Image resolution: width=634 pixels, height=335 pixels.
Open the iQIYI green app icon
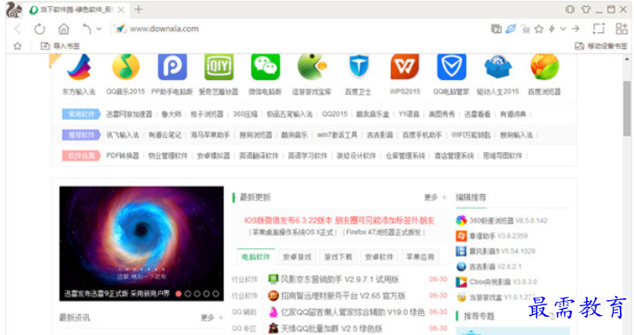click(219, 67)
